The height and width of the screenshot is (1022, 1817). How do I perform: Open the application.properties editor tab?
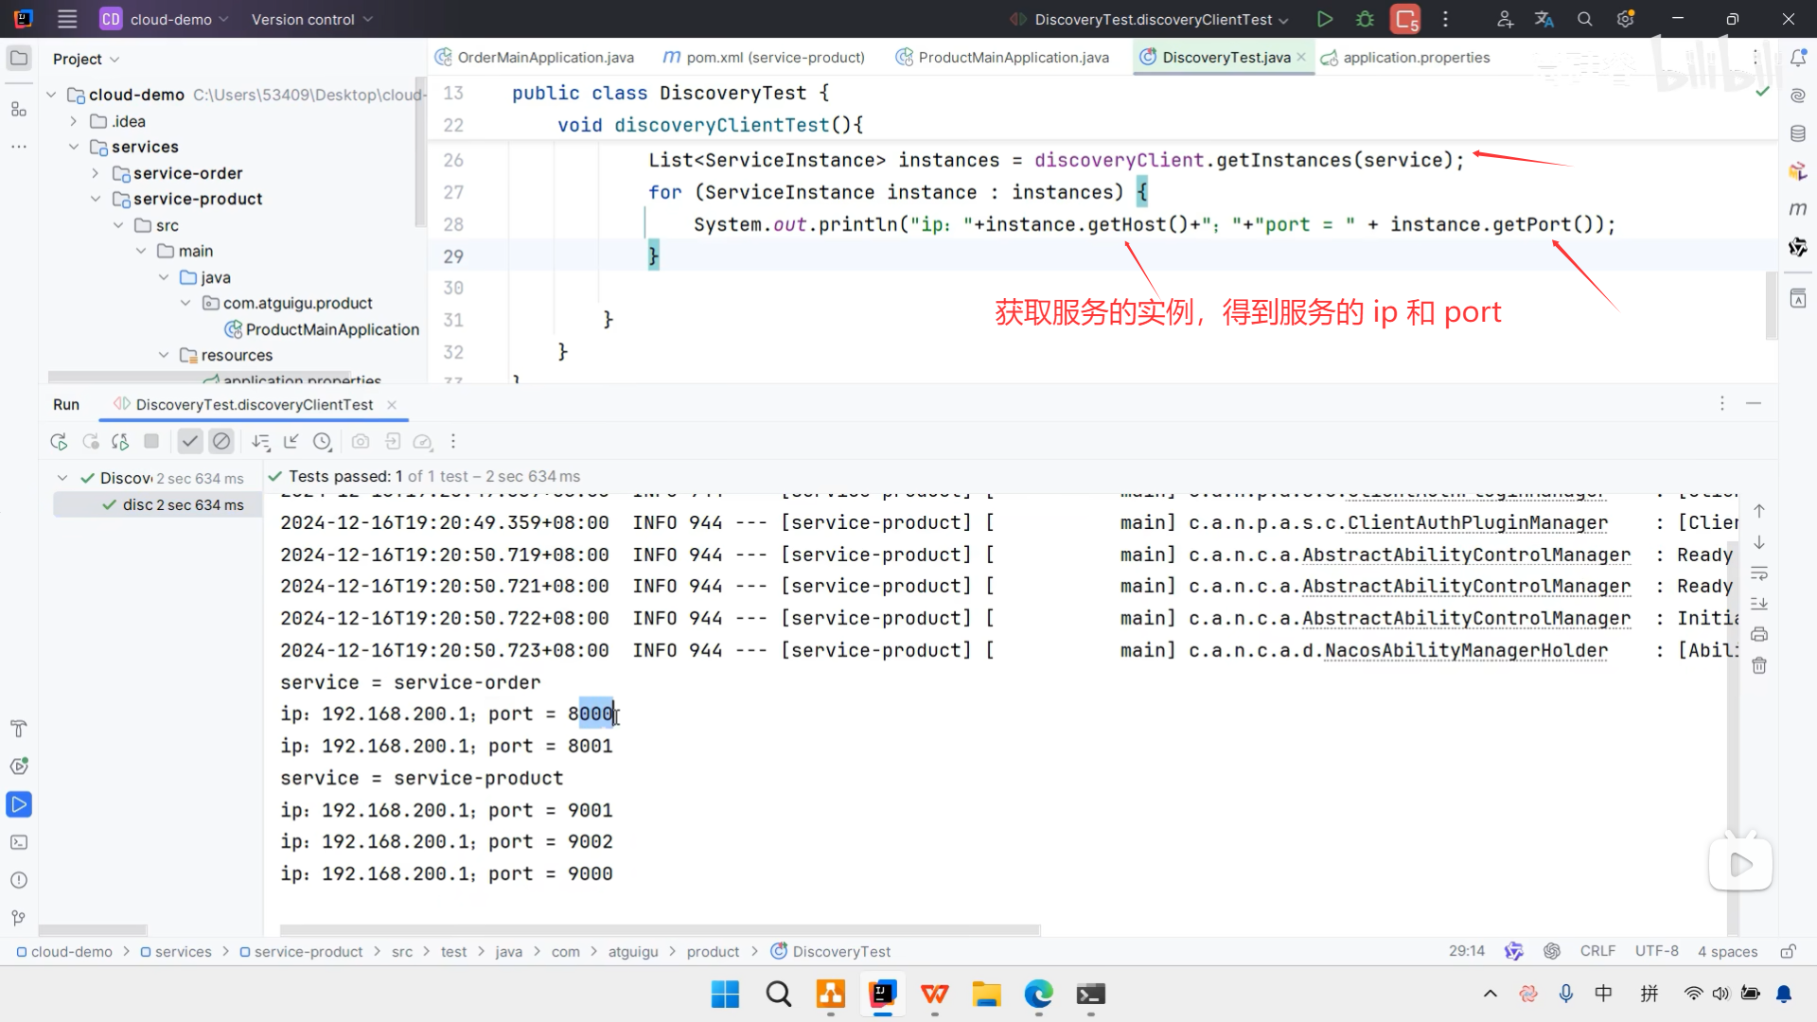coord(1416,58)
